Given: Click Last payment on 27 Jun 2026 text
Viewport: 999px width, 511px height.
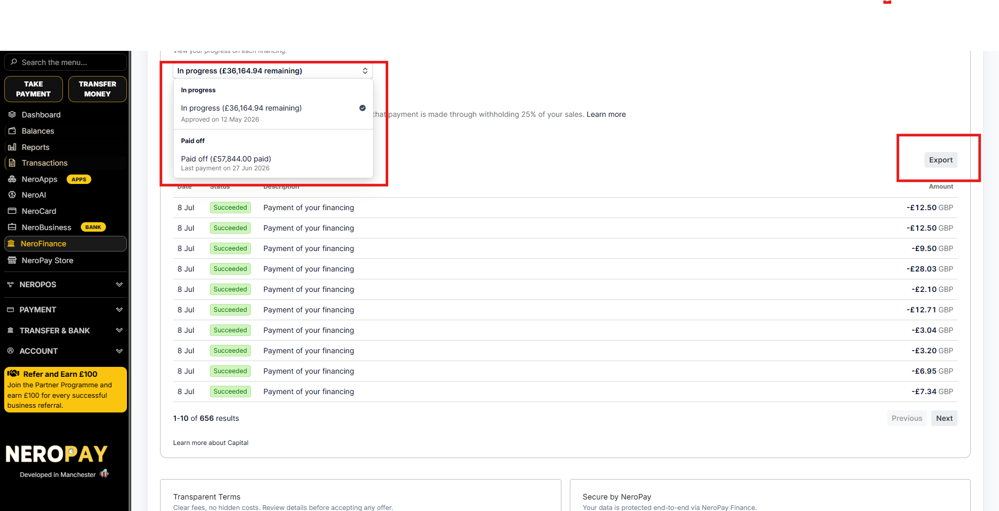Looking at the screenshot, I should coord(225,168).
